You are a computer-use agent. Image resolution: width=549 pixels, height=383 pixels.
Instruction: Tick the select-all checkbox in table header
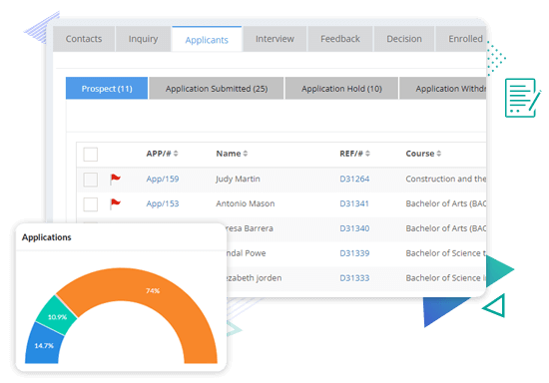[x=90, y=155]
